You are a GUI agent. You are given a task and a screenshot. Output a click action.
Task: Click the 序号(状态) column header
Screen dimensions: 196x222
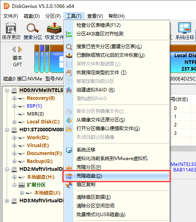click(180, 99)
